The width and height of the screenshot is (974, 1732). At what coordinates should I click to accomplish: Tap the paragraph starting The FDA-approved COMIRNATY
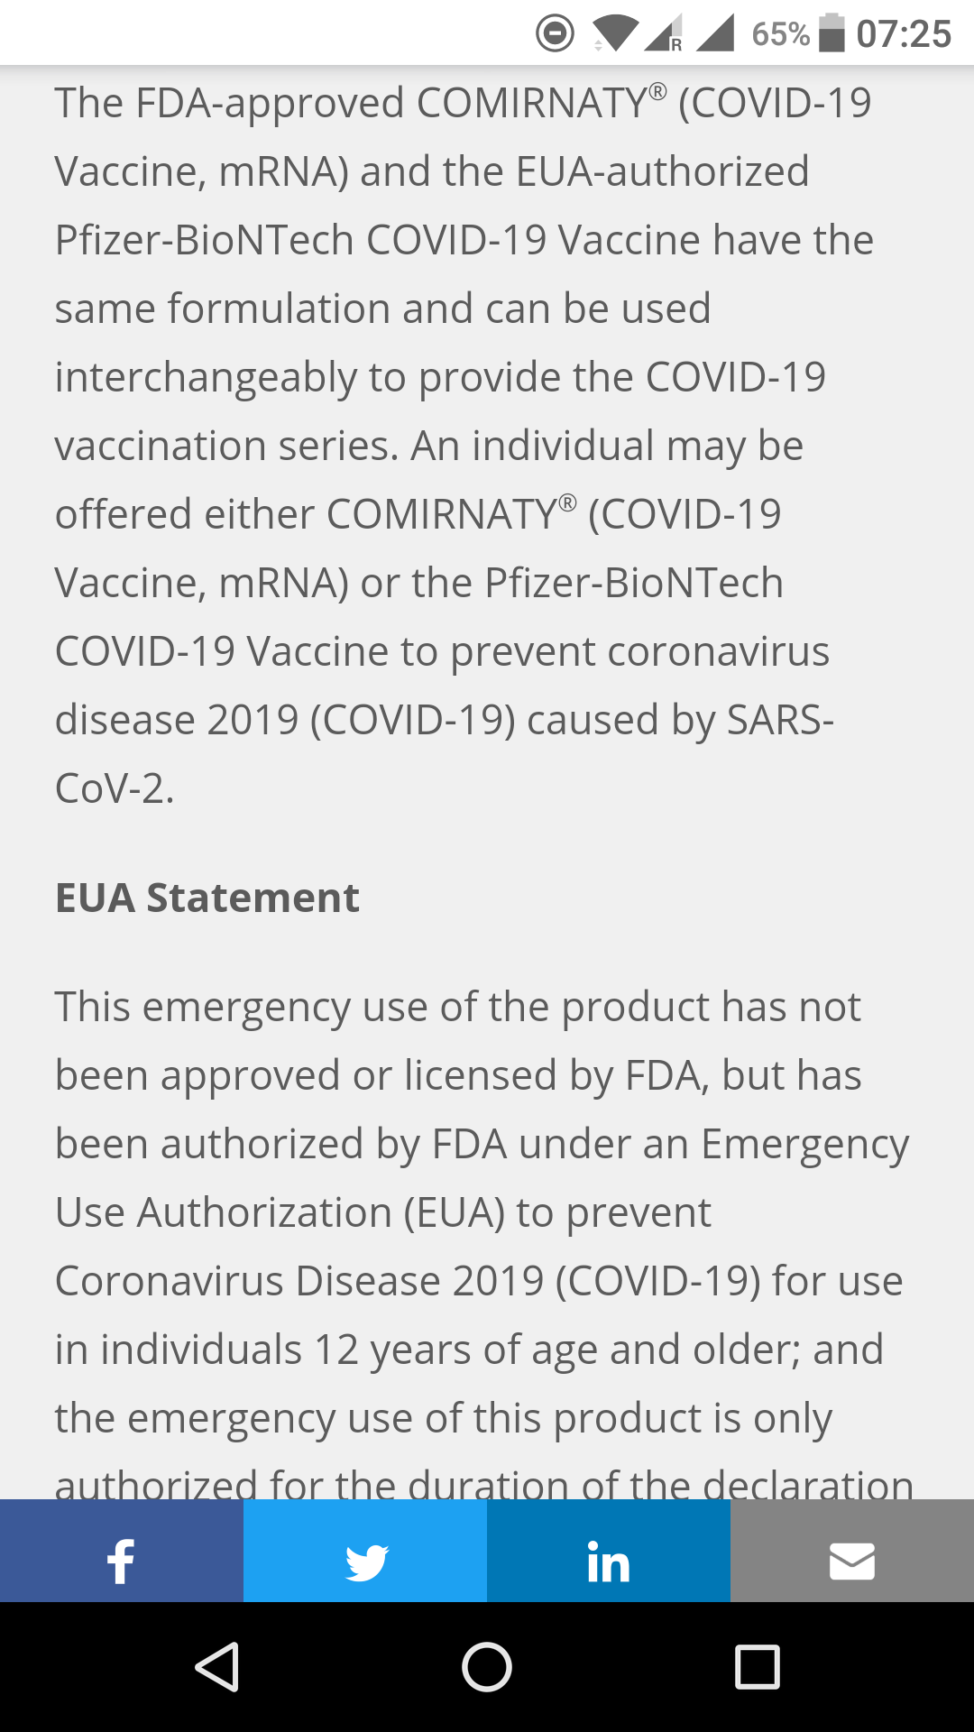coord(464,445)
